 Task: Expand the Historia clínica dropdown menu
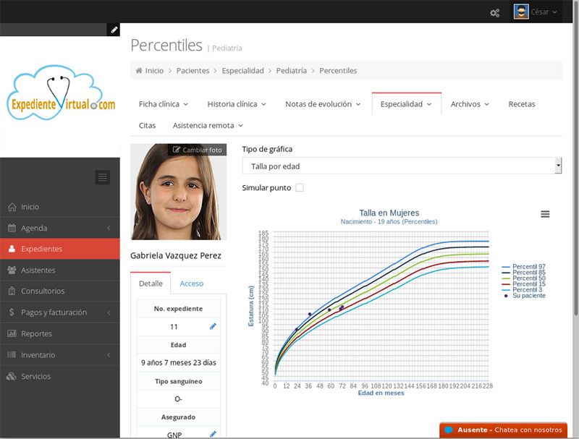pyautogui.click(x=236, y=104)
